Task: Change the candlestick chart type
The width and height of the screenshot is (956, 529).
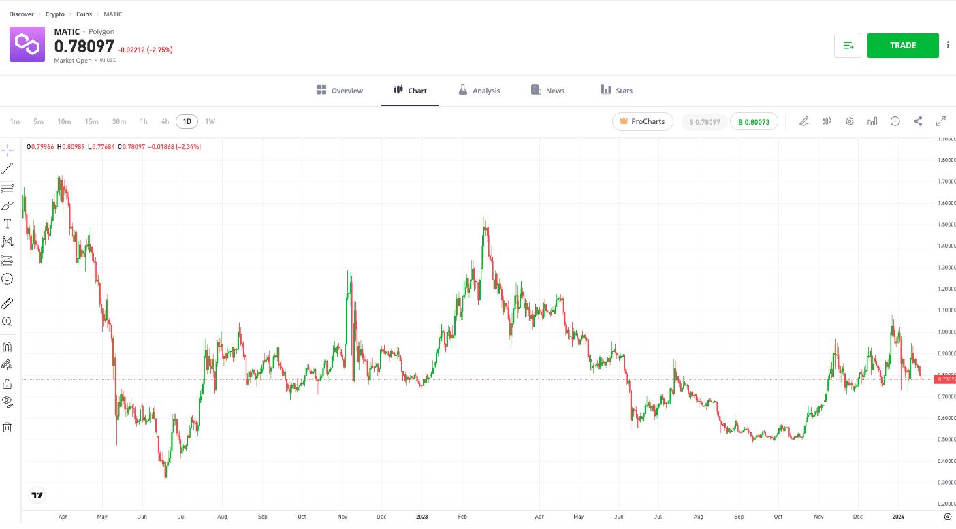Action: click(x=827, y=121)
